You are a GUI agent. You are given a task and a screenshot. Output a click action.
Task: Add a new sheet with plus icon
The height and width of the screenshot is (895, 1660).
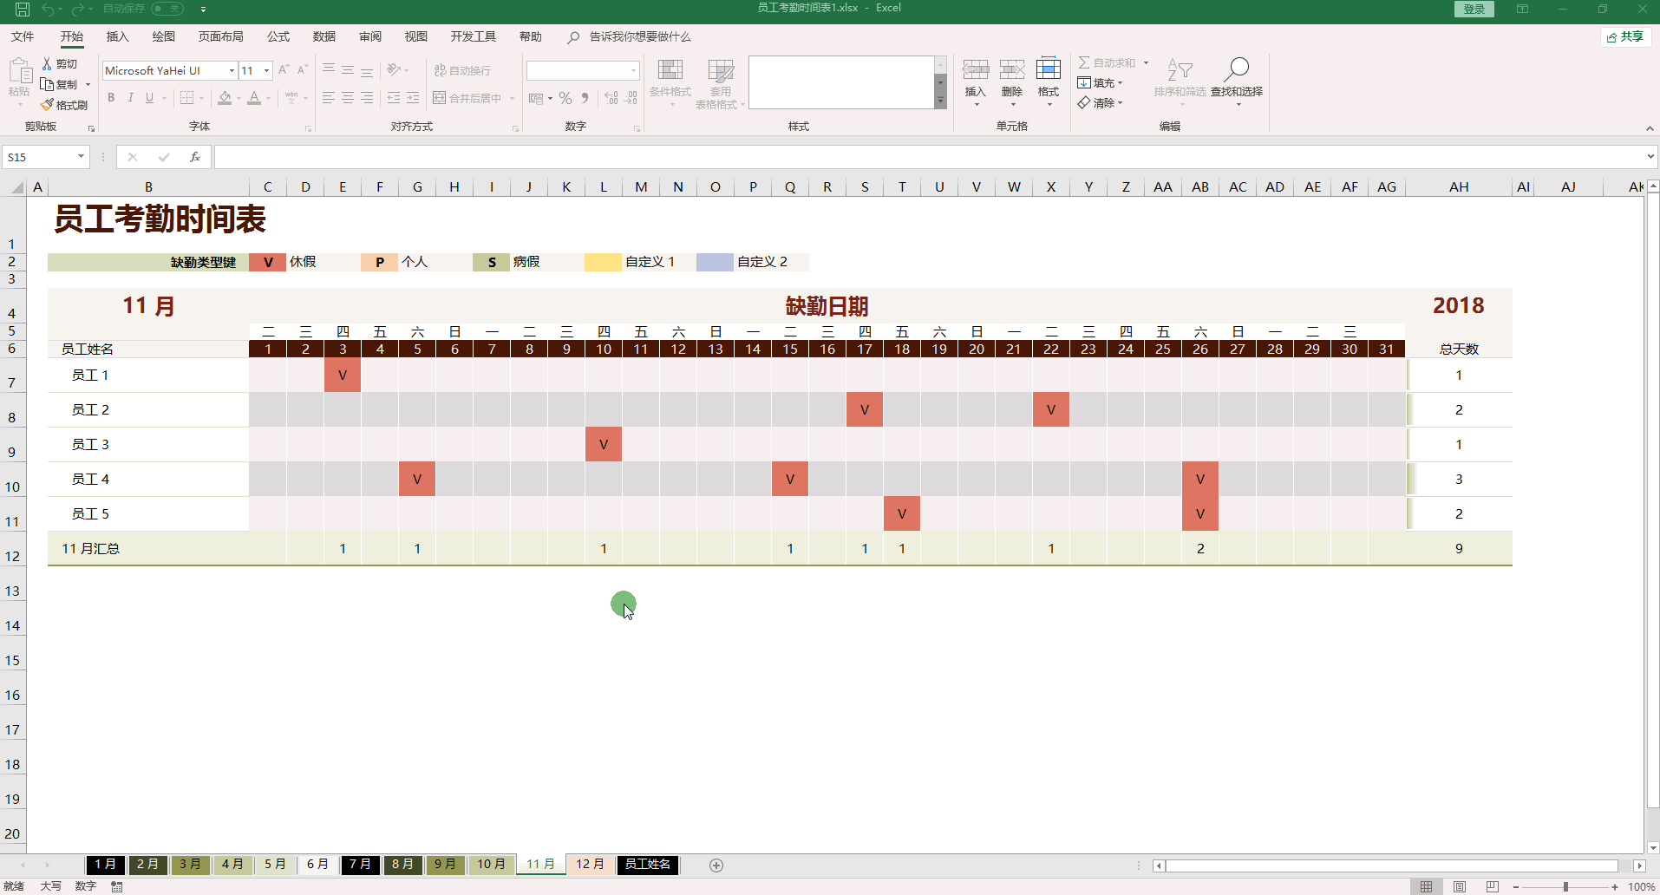(x=716, y=865)
